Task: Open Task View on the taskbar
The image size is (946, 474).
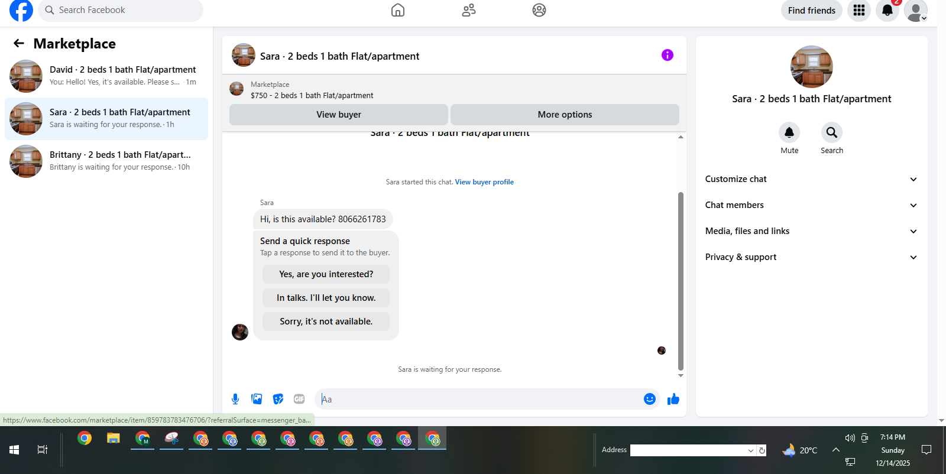Action: tap(43, 450)
